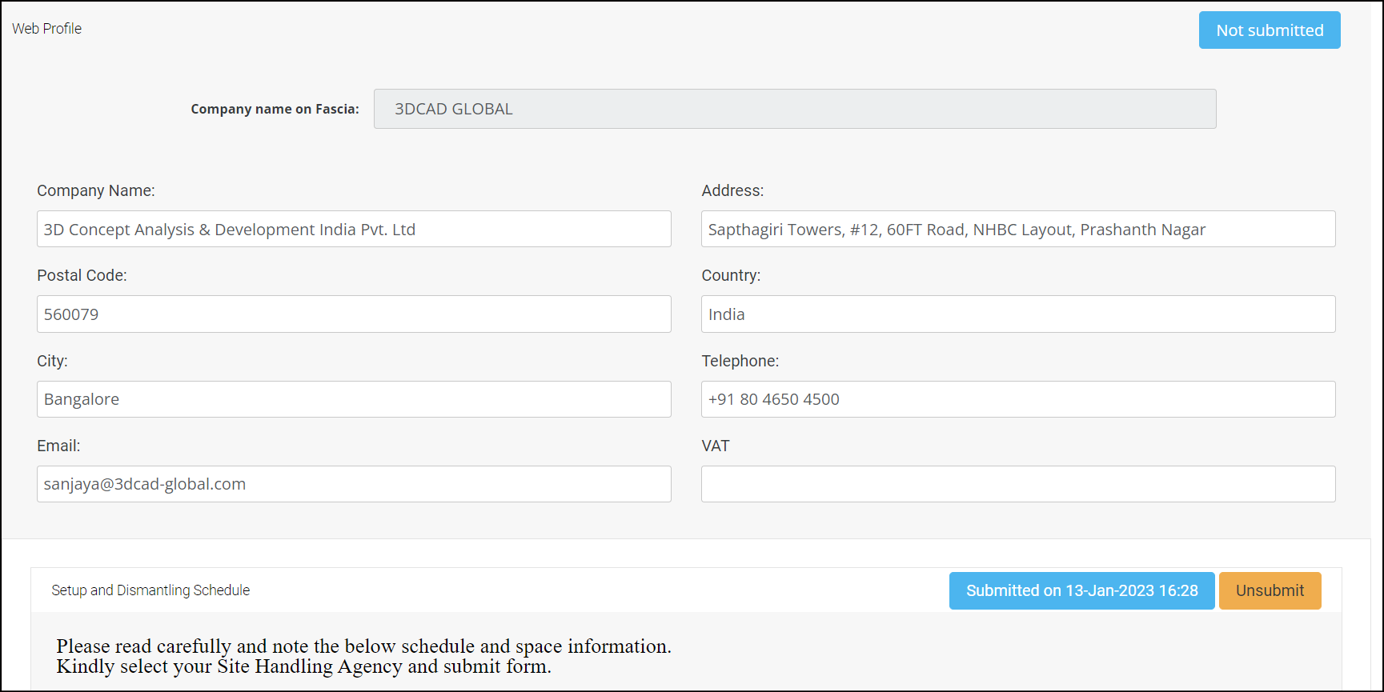
Task: Click the 'VAT' field label
Action: click(715, 446)
